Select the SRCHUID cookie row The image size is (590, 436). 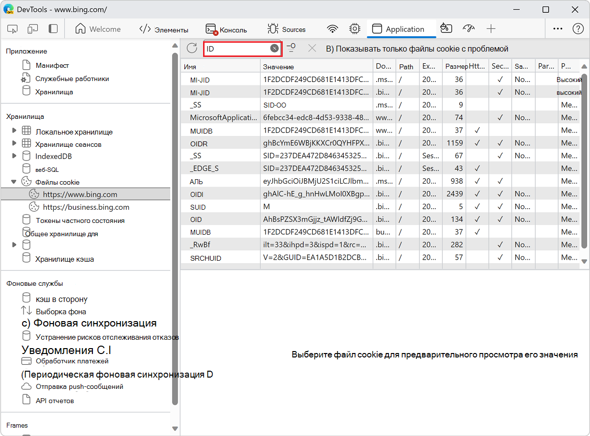point(381,258)
